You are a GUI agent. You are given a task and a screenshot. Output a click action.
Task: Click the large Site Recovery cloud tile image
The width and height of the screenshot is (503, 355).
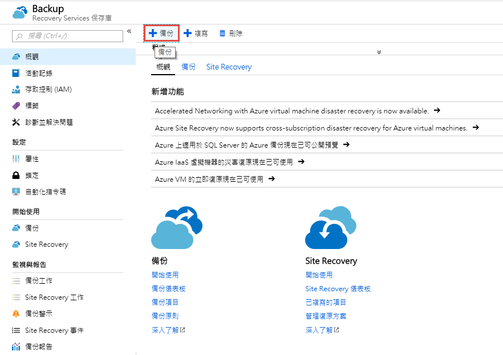click(331, 228)
